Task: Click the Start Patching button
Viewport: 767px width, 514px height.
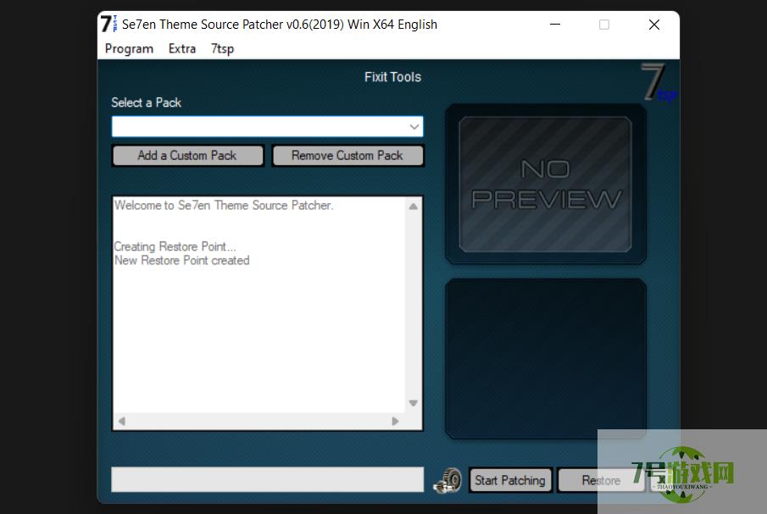Action: (x=510, y=480)
